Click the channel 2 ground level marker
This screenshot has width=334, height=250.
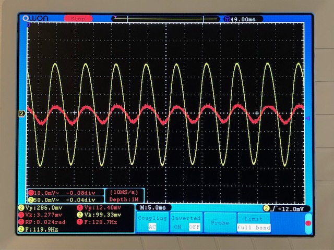22,114
